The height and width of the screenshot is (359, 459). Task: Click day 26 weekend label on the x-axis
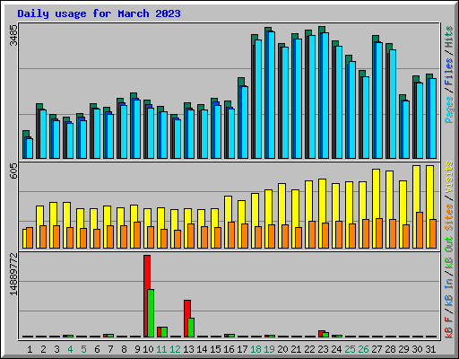pyautogui.click(x=363, y=349)
